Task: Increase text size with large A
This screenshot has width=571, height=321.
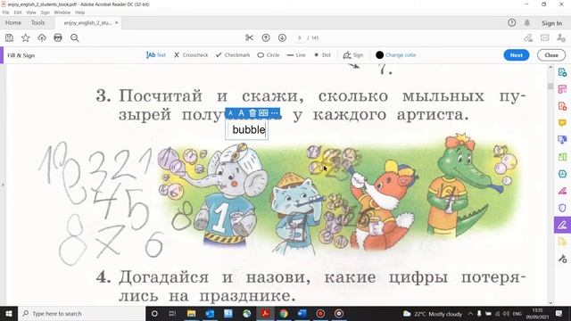Action: [241, 113]
